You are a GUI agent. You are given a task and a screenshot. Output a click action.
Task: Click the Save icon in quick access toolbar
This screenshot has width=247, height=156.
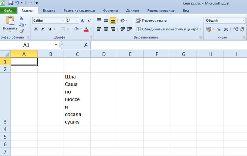11,3
